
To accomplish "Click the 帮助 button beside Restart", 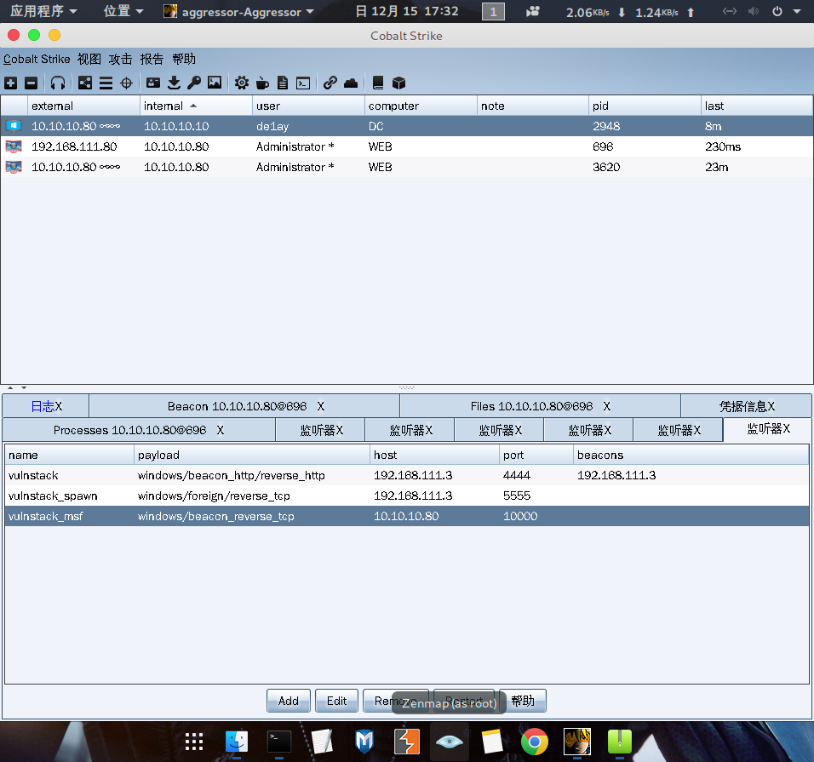I will [x=523, y=701].
